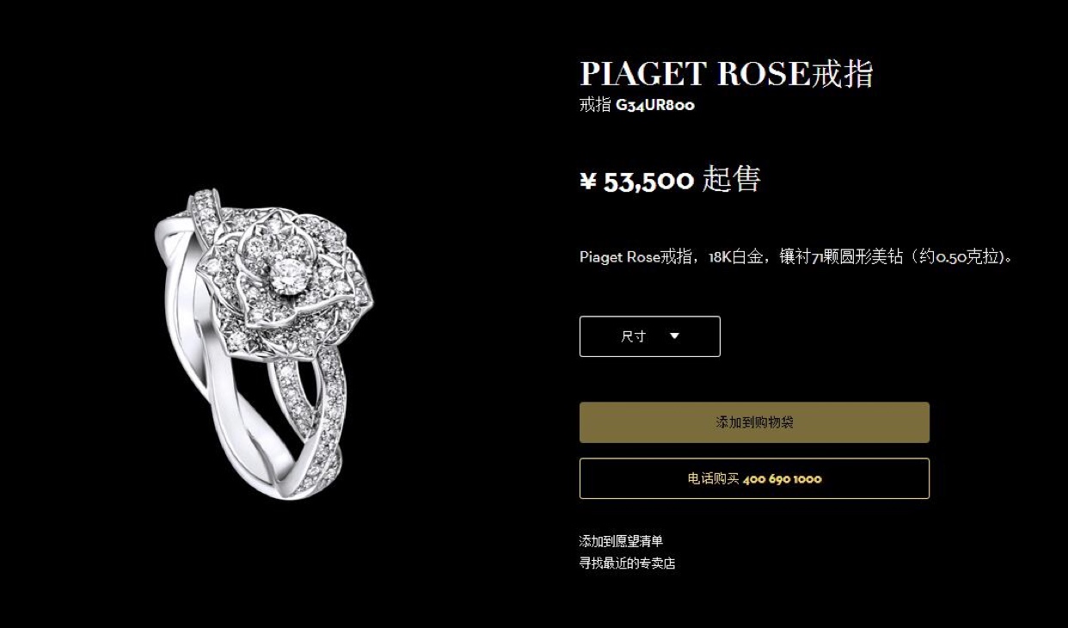1068x628 pixels.
Task: Click the 戒指 category label before reference
Action: click(595, 105)
